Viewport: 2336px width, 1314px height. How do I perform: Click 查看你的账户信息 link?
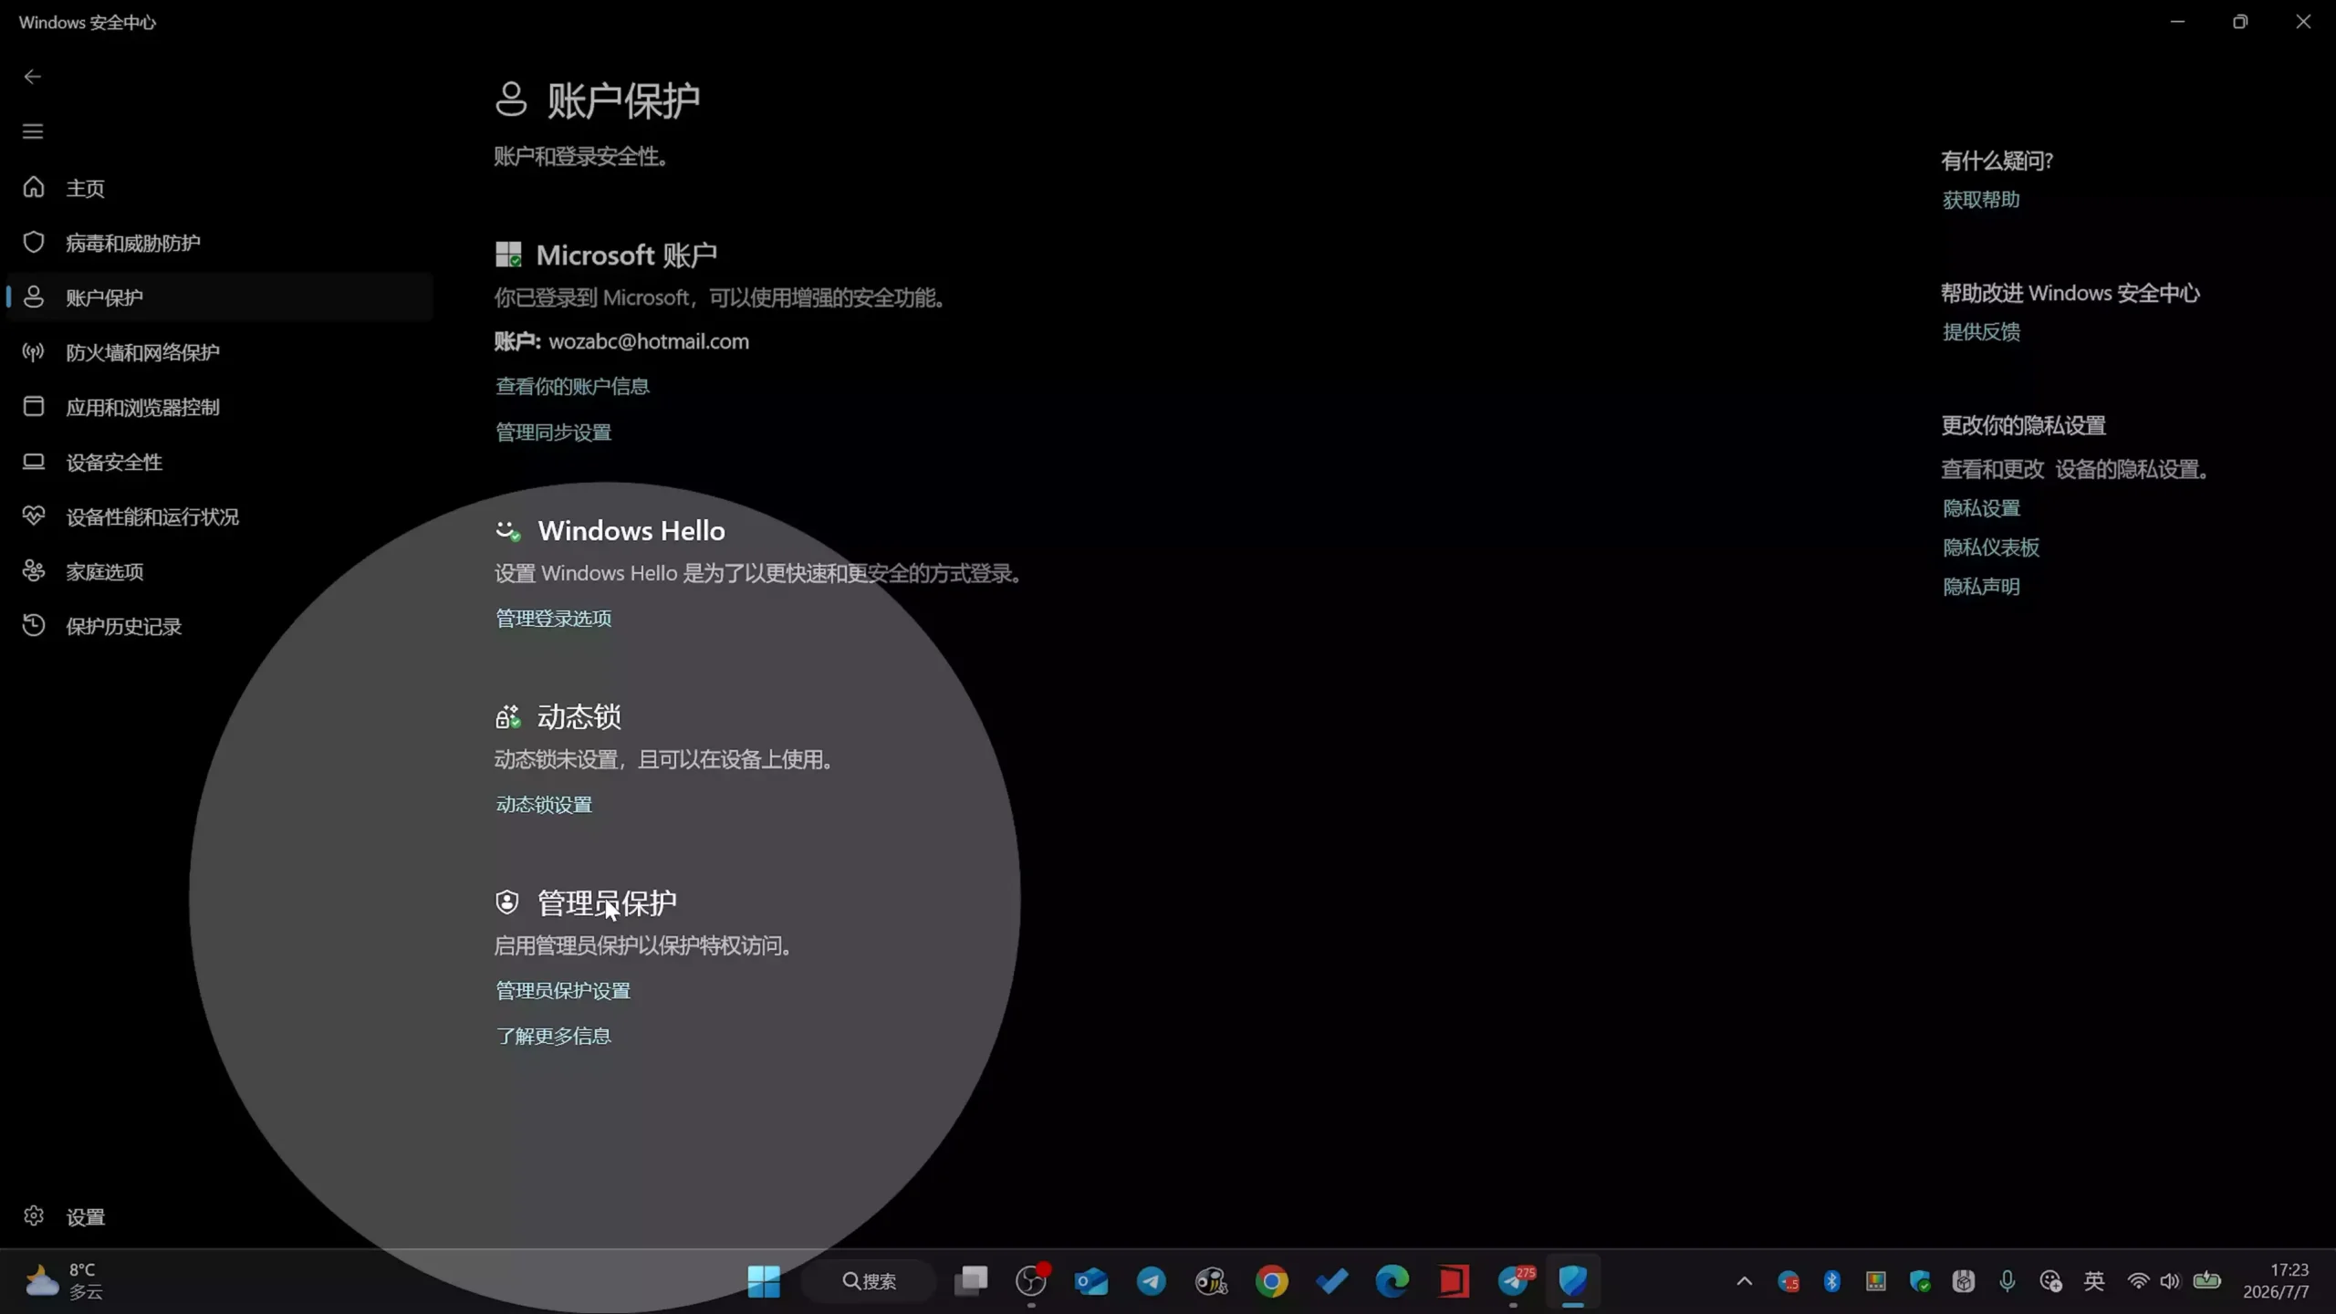pyautogui.click(x=572, y=387)
